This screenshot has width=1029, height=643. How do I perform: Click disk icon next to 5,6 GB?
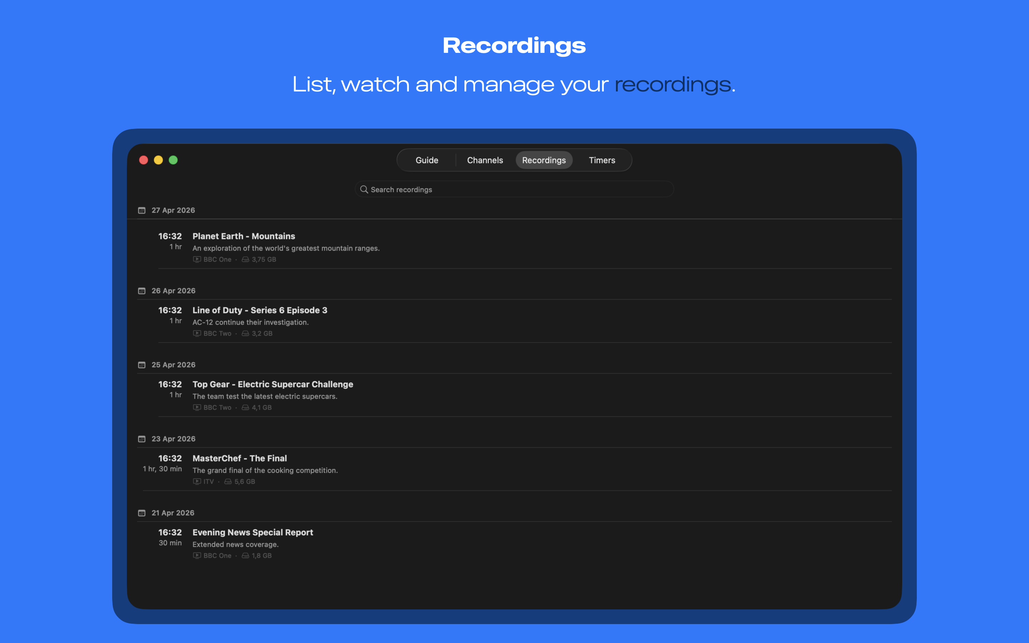[x=228, y=482]
